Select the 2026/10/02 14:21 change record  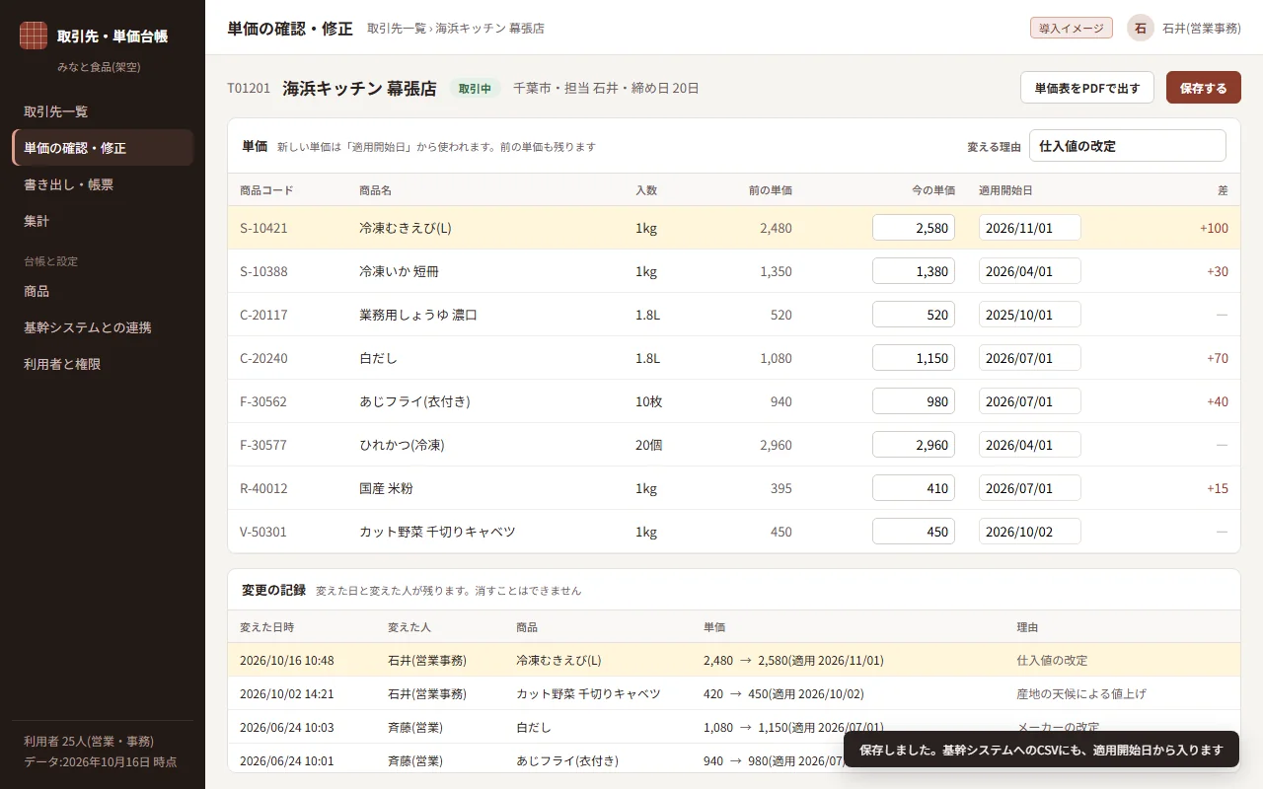pos(733,693)
